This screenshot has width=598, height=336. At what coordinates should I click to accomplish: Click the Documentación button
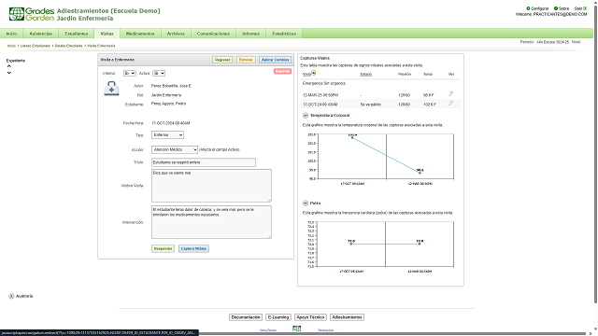point(246,317)
